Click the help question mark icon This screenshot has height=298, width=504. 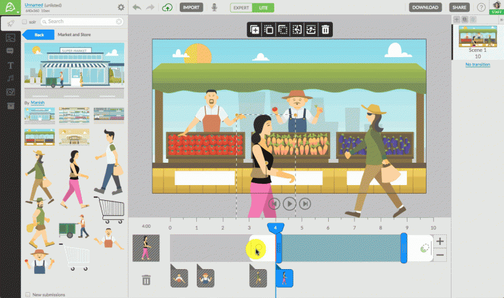coord(481,7)
